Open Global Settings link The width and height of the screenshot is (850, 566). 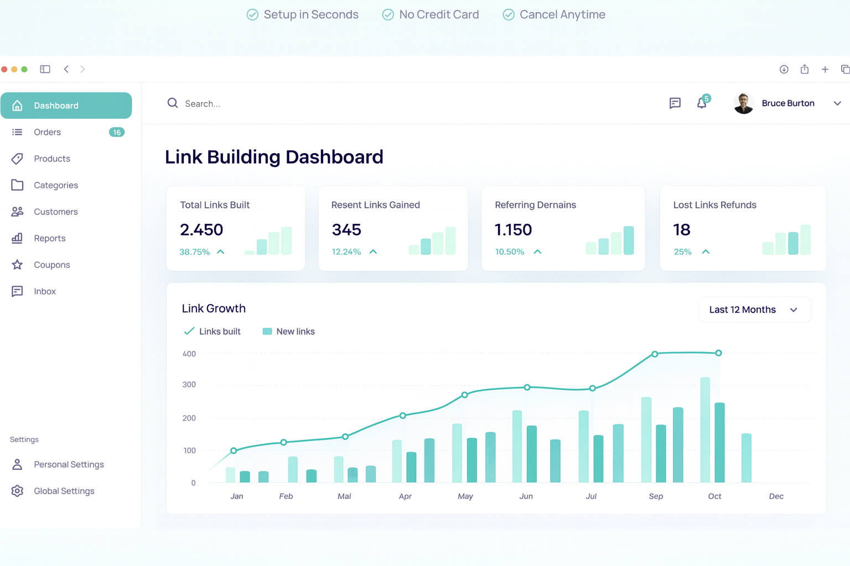coord(64,491)
